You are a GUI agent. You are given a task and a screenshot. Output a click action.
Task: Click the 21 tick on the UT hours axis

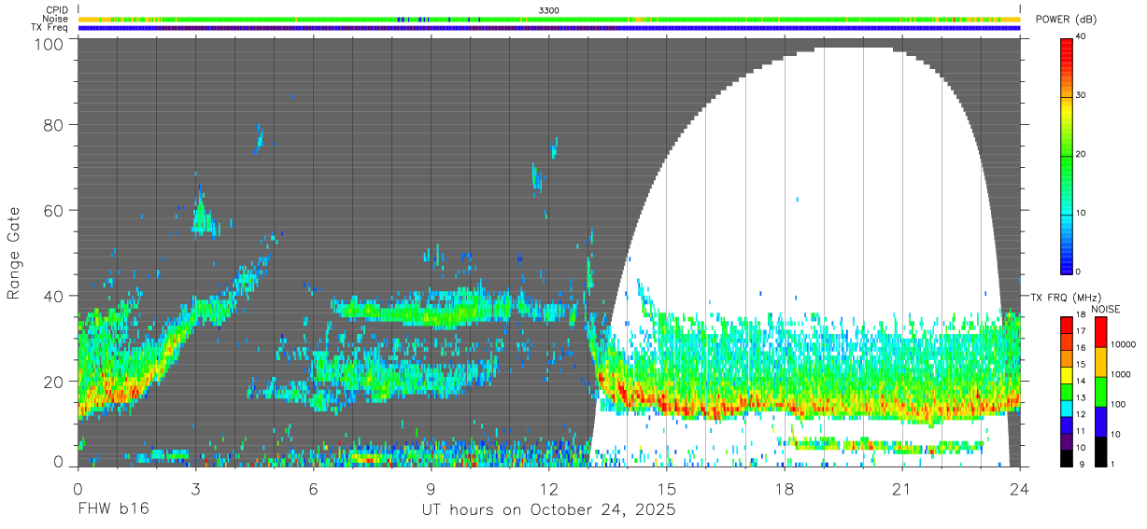(902, 488)
